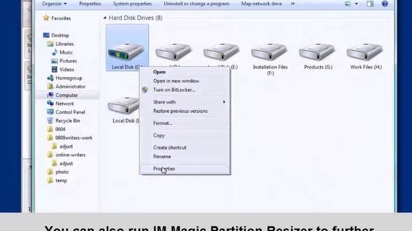Choose Format from the context menu
This screenshot has width=412, height=231.
[x=163, y=123]
